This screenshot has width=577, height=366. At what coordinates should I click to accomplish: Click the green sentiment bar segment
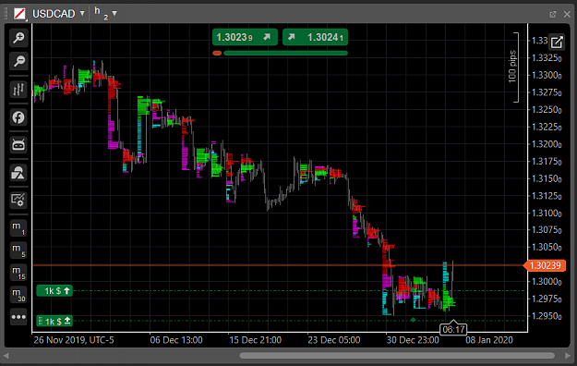(x=285, y=53)
